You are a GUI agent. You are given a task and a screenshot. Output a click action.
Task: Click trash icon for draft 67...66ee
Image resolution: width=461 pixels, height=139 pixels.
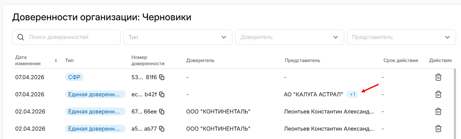click(438, 112)
